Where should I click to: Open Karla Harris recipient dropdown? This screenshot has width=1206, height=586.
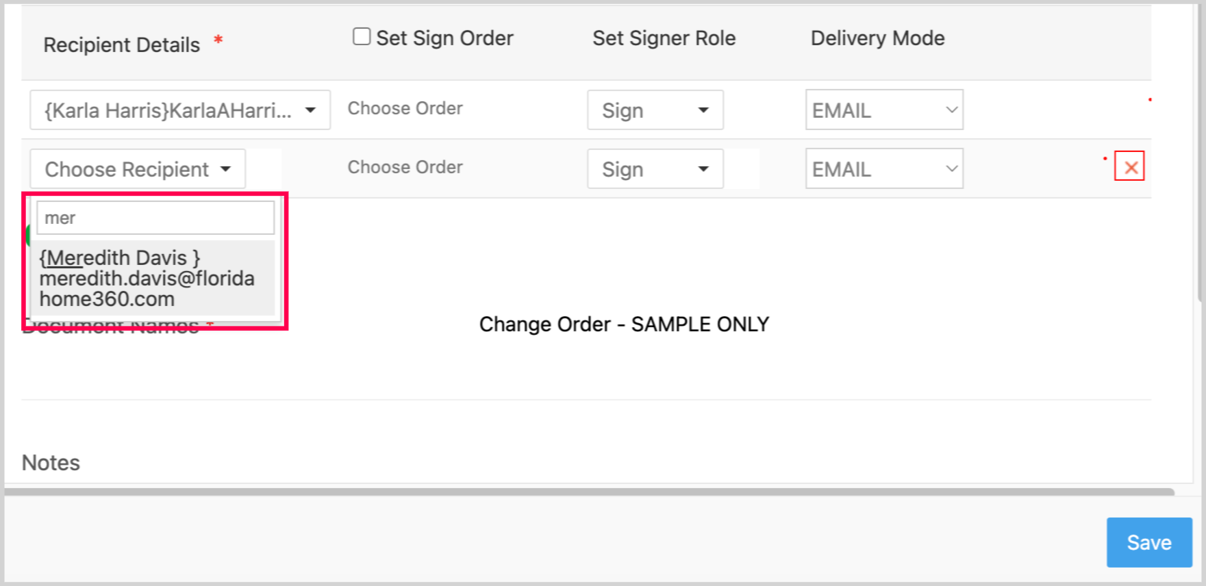(x=179, y=110)
